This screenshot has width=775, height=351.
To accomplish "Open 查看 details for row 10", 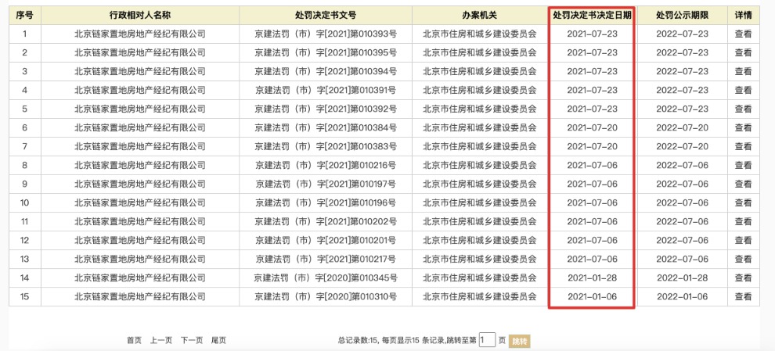I will tap(743, 203).
